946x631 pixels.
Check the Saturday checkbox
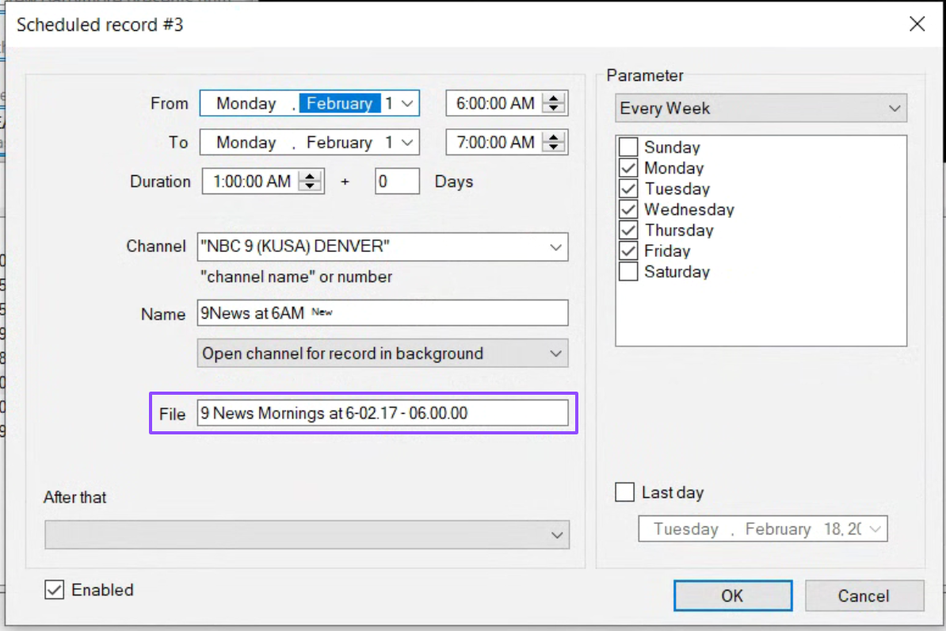point(628,272)
